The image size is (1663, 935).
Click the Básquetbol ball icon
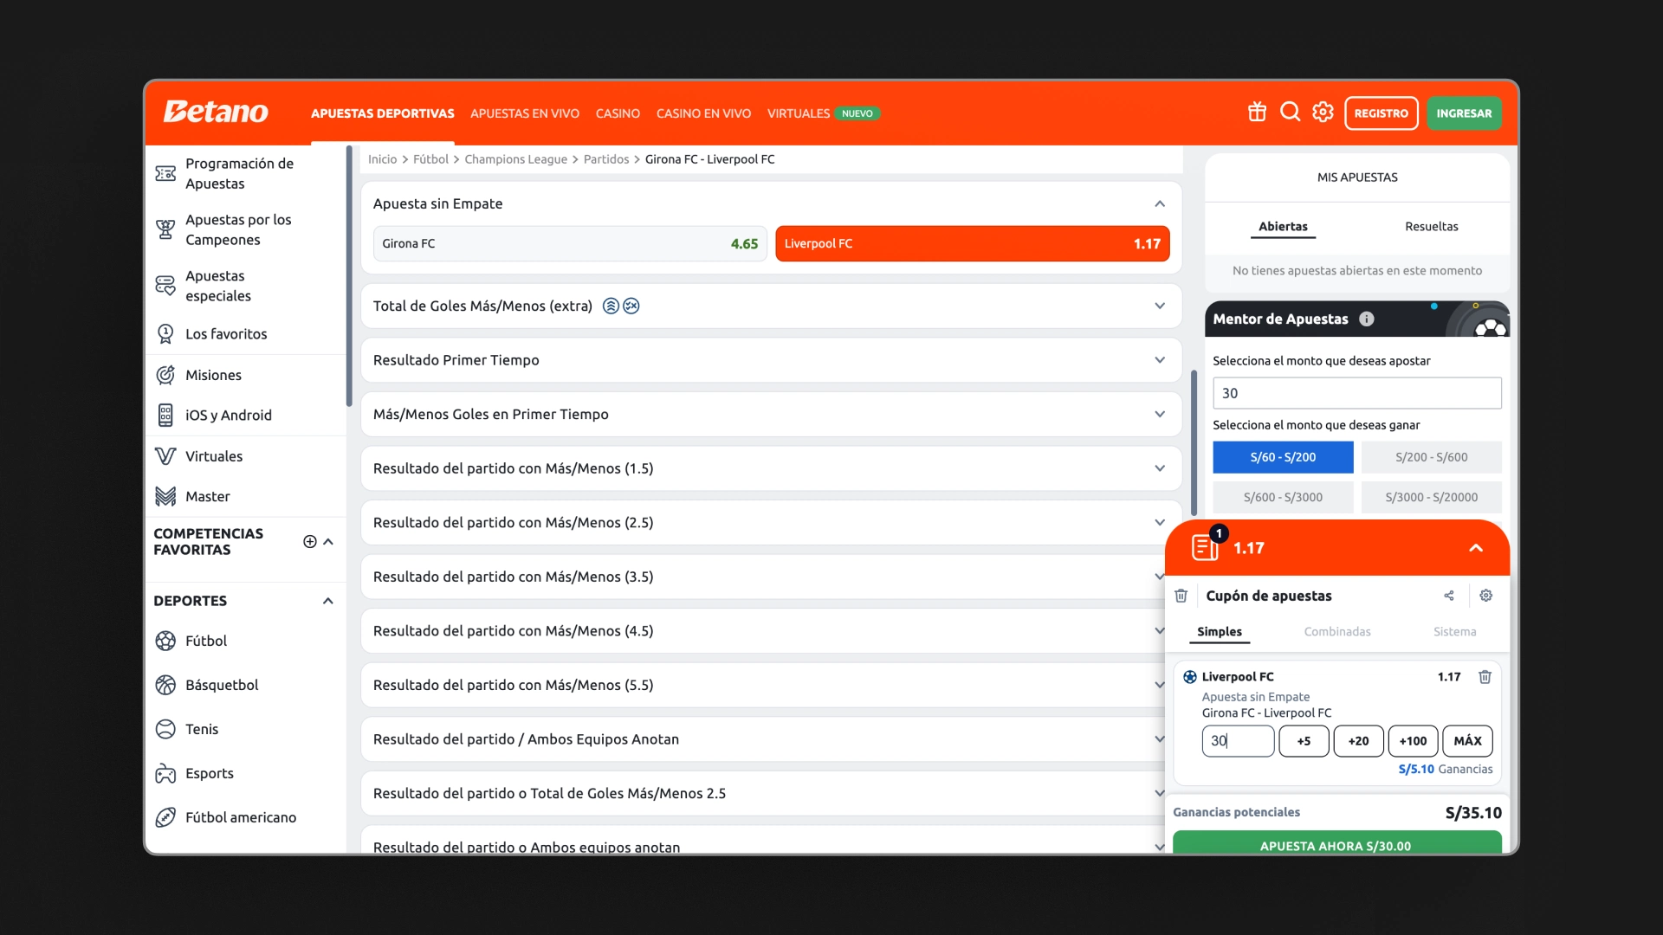tap(165, 685)
